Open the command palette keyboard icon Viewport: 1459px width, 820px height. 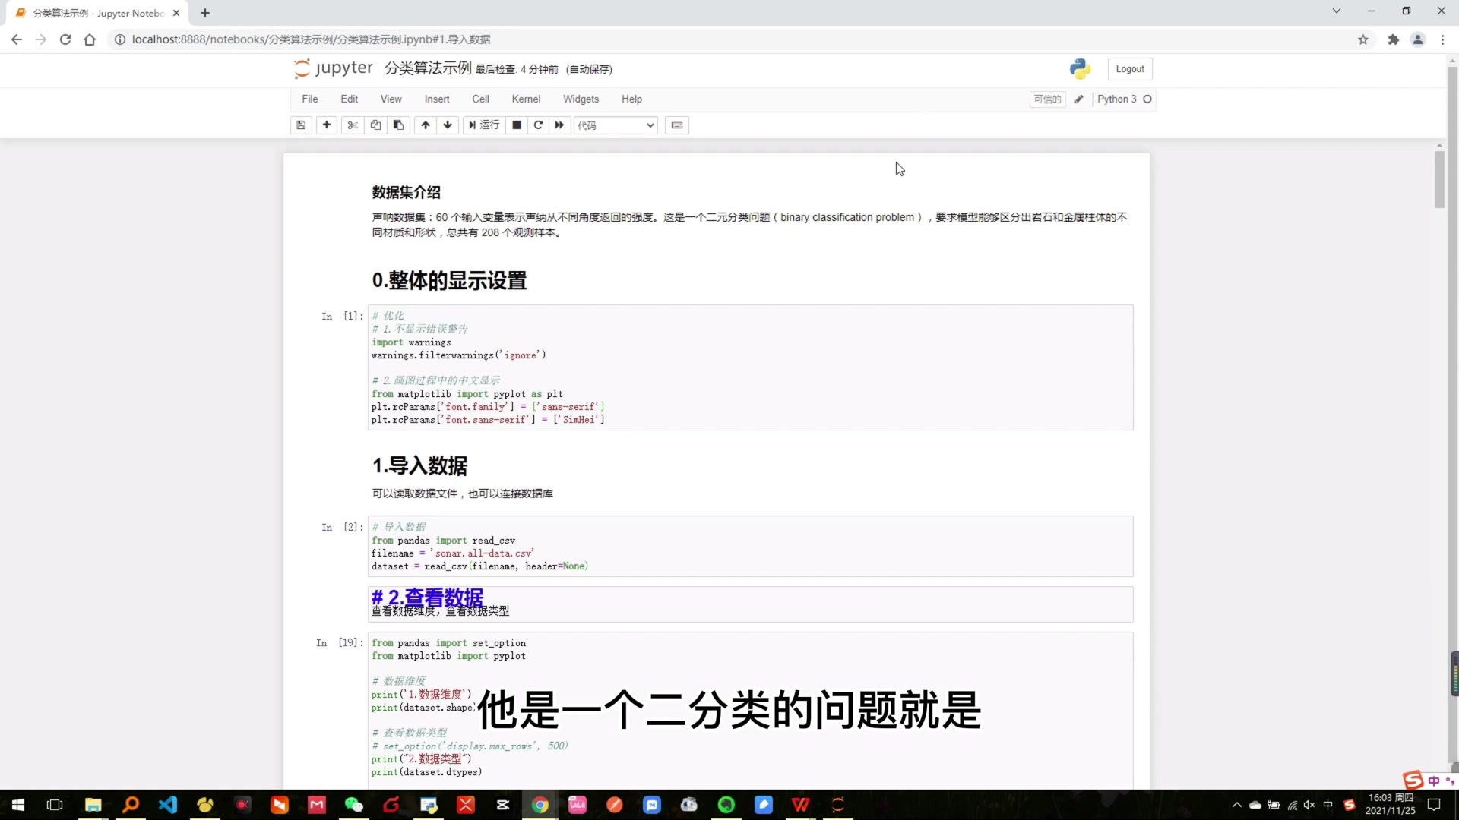tap(676, 125)
